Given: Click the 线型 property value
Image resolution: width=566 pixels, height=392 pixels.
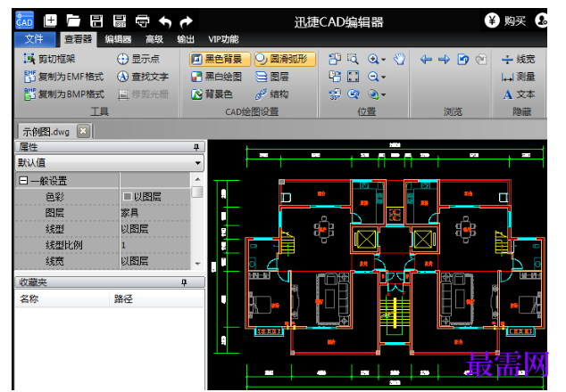Looking at the screenshot, I should 155,229.
